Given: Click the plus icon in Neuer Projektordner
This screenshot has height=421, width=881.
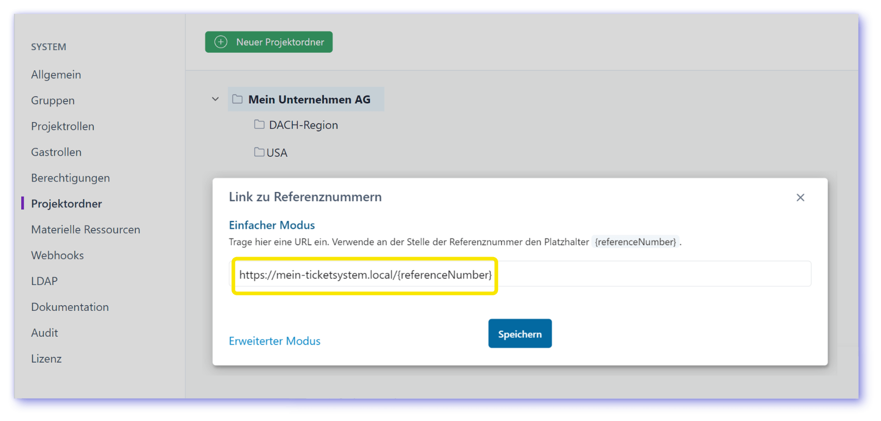Looking at the screenshot, I should [x=221, y=42].
